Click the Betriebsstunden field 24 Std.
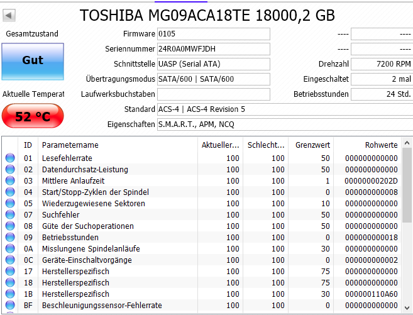 382,94
